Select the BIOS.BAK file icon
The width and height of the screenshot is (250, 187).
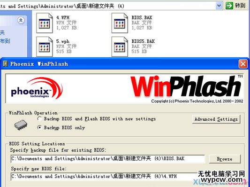tap(120, 23)
